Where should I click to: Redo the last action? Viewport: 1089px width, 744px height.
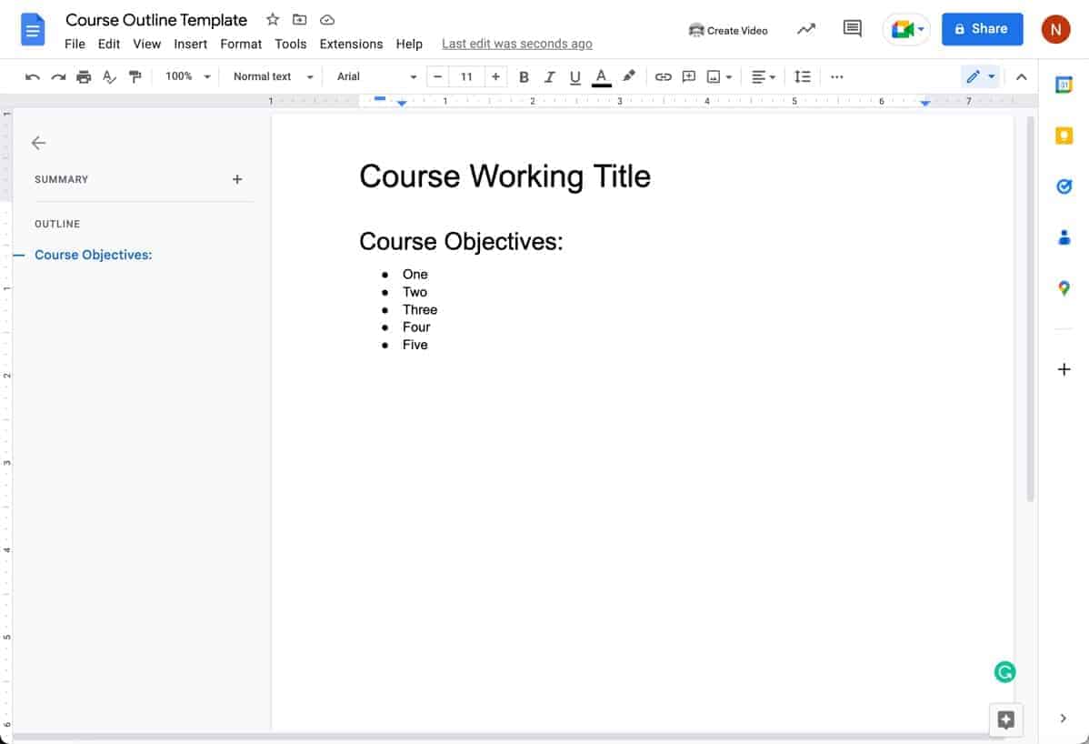coord(58,77)
